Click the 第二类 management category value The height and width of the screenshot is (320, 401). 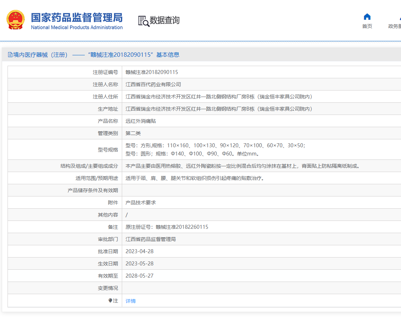click(x=133, y=133)
